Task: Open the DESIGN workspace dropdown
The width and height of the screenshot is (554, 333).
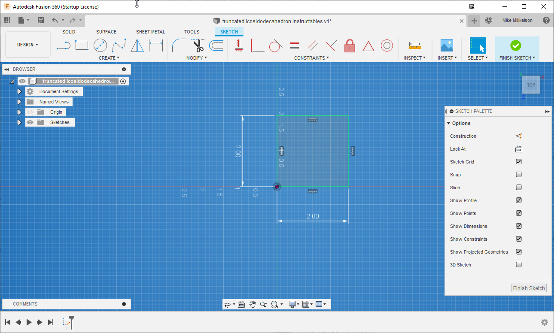Action: click(x=27, y=44)
